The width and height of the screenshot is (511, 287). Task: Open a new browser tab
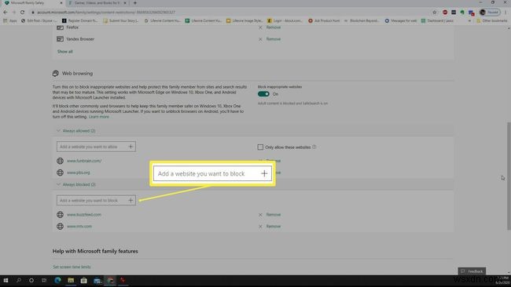click(135, 3)
